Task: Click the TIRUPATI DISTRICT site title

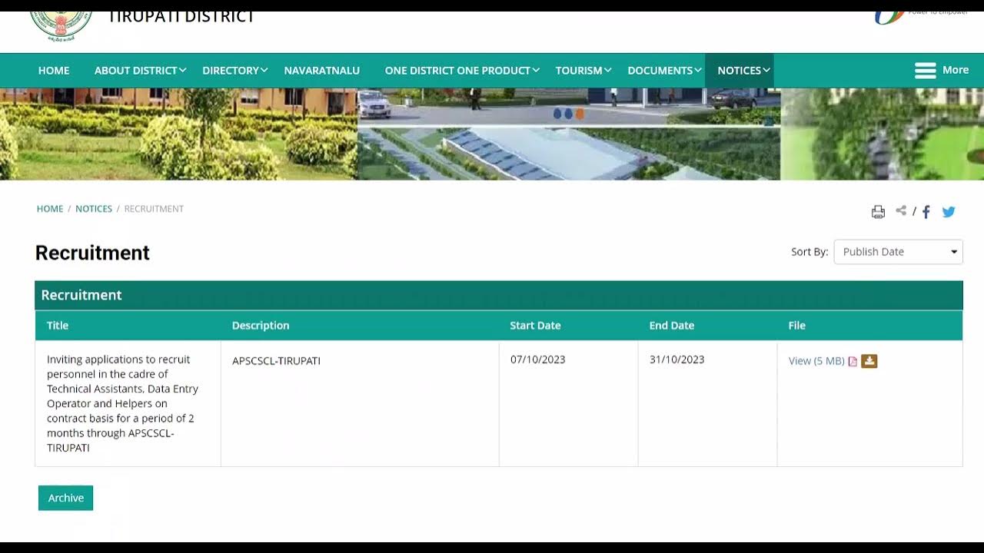Action: pyautogui.click(x=181, y=17)
